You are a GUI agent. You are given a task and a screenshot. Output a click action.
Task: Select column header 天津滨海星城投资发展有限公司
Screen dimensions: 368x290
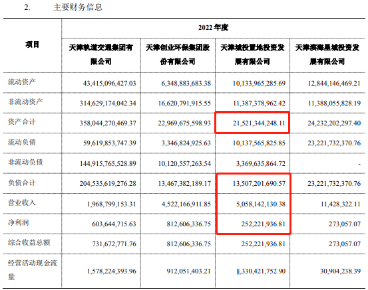coord(327,54)
